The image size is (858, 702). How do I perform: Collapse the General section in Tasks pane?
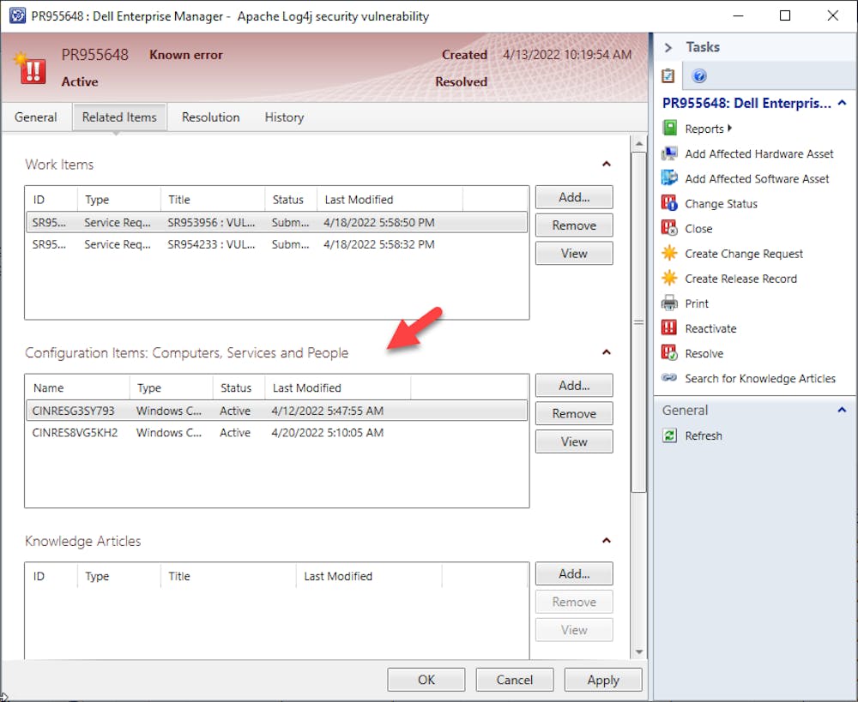tap(842, 410)
